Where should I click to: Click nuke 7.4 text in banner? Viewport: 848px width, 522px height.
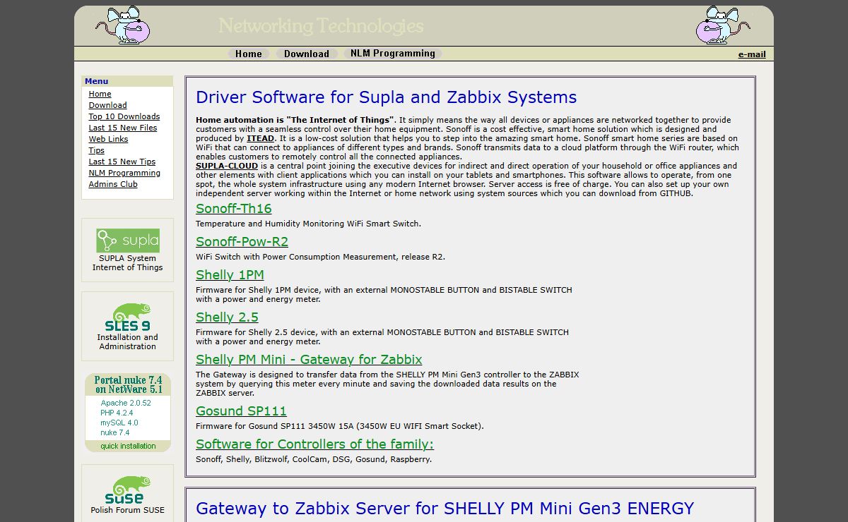pyautogui.click(x=114, y=433)
